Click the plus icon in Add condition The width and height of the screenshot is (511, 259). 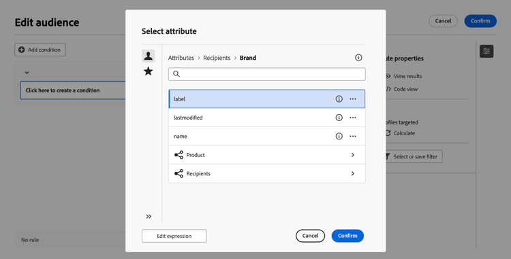coord(22,50)
